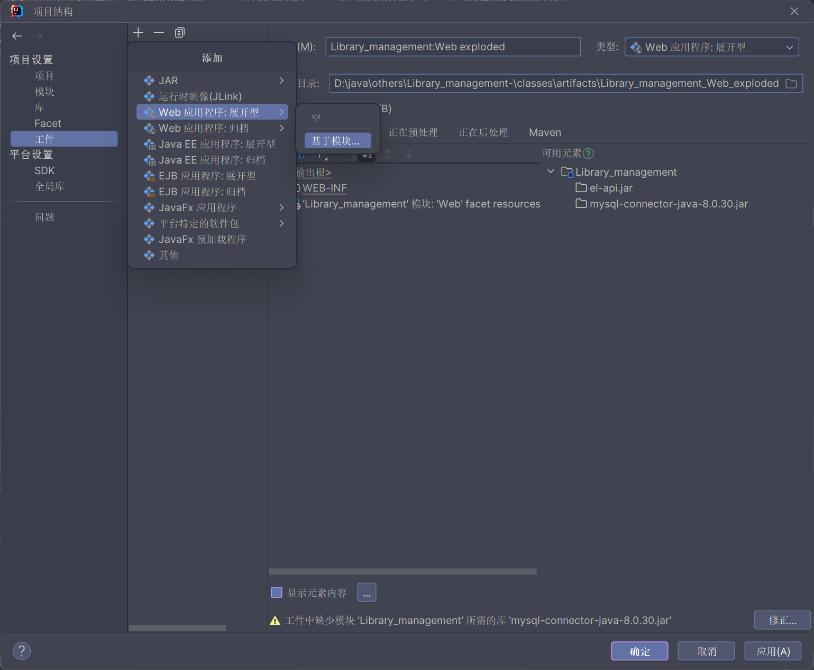Browse output directory via folder icon
Image resolution: width=814 pixels, height=670 pixels.
(791, 84)
